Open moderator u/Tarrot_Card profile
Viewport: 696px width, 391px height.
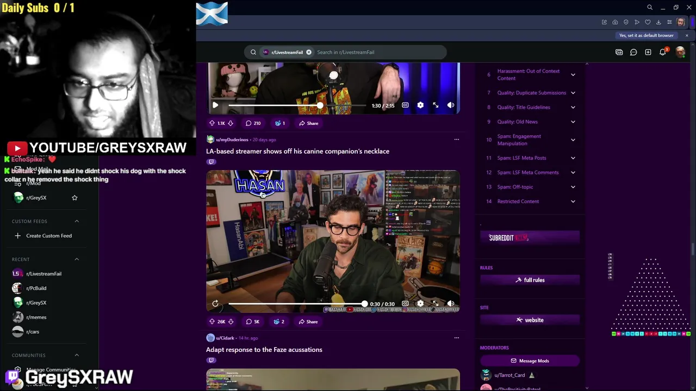point(509,375)
